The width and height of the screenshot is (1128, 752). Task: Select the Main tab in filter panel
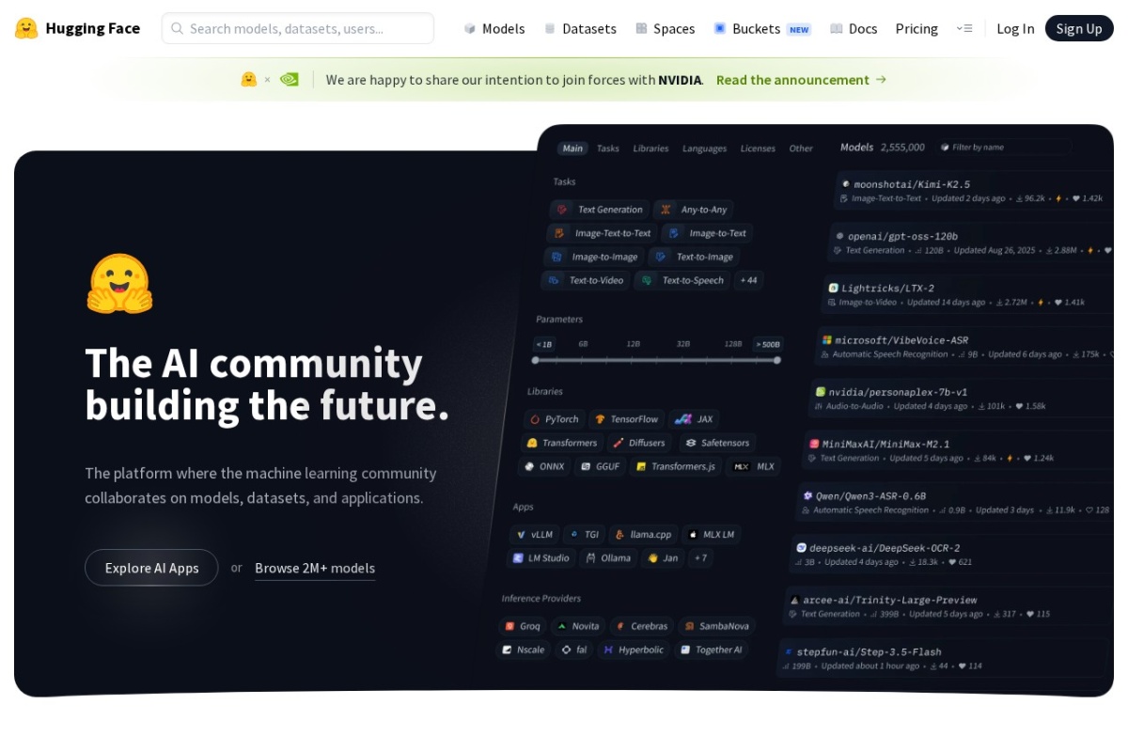click(x=572, y=149)
